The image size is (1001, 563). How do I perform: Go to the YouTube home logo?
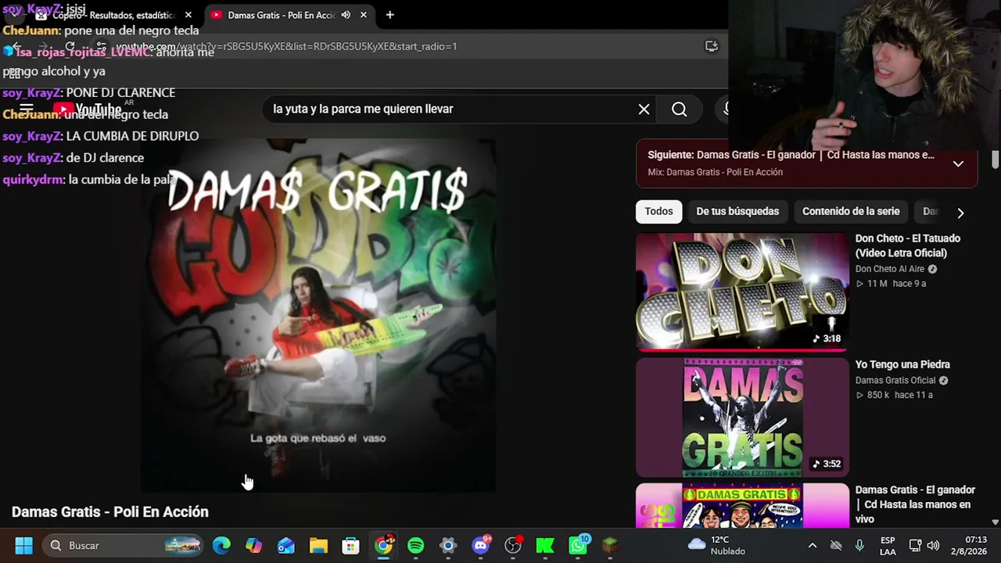(x=87, y=109)
